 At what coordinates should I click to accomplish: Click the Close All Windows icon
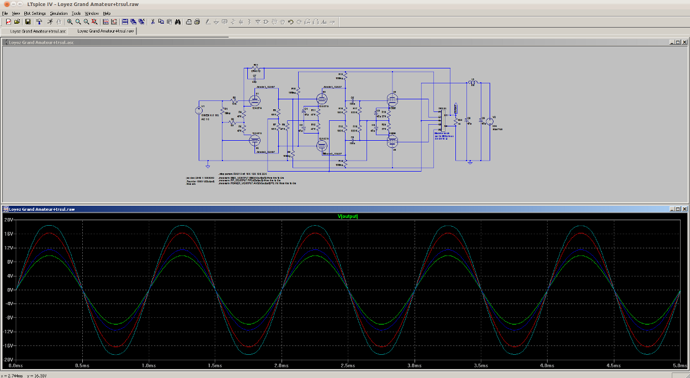[x=142, y=22]
